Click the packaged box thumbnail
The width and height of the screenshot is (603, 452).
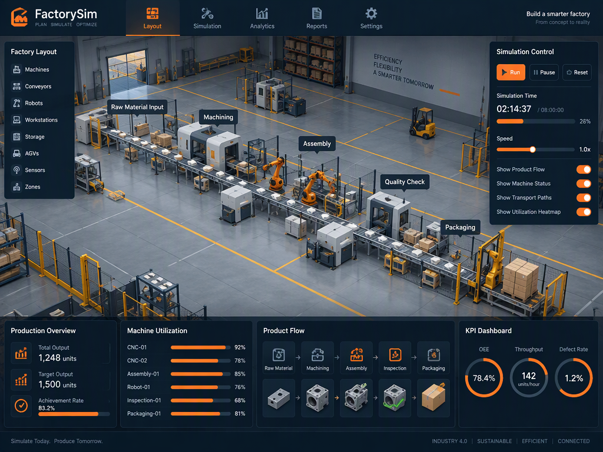coord(433,398)
